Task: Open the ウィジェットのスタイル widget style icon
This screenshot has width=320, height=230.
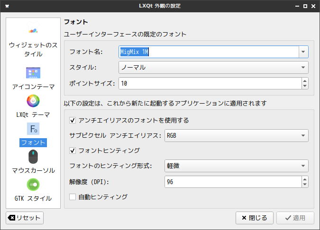Action: click(33, 31)
